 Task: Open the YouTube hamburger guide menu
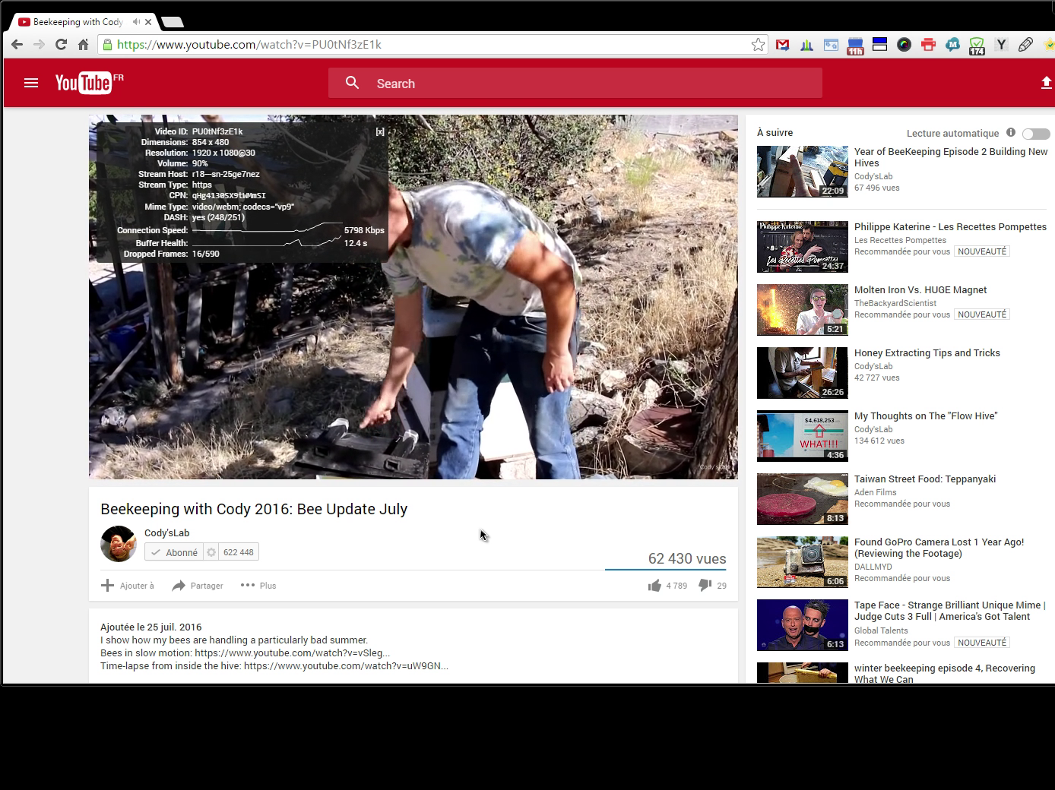coord(31,83)
